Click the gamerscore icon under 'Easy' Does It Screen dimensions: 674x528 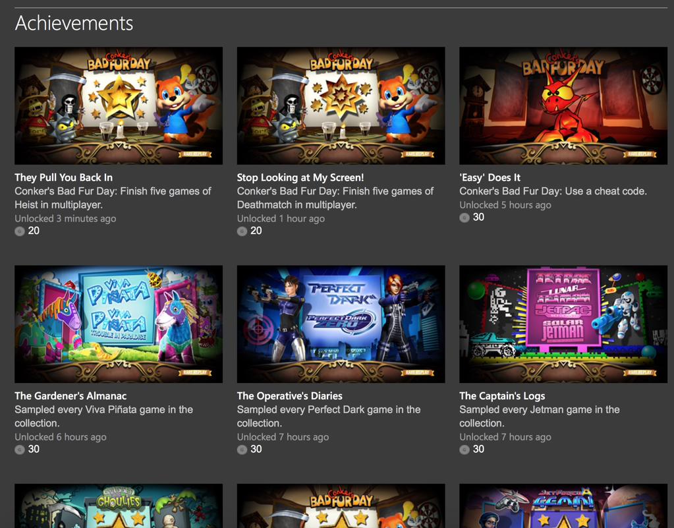coord(464,218)
